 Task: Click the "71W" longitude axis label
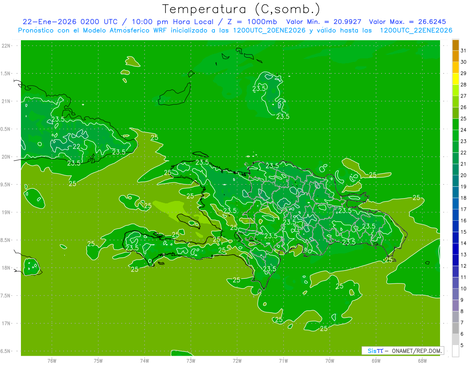pos(283,360)
